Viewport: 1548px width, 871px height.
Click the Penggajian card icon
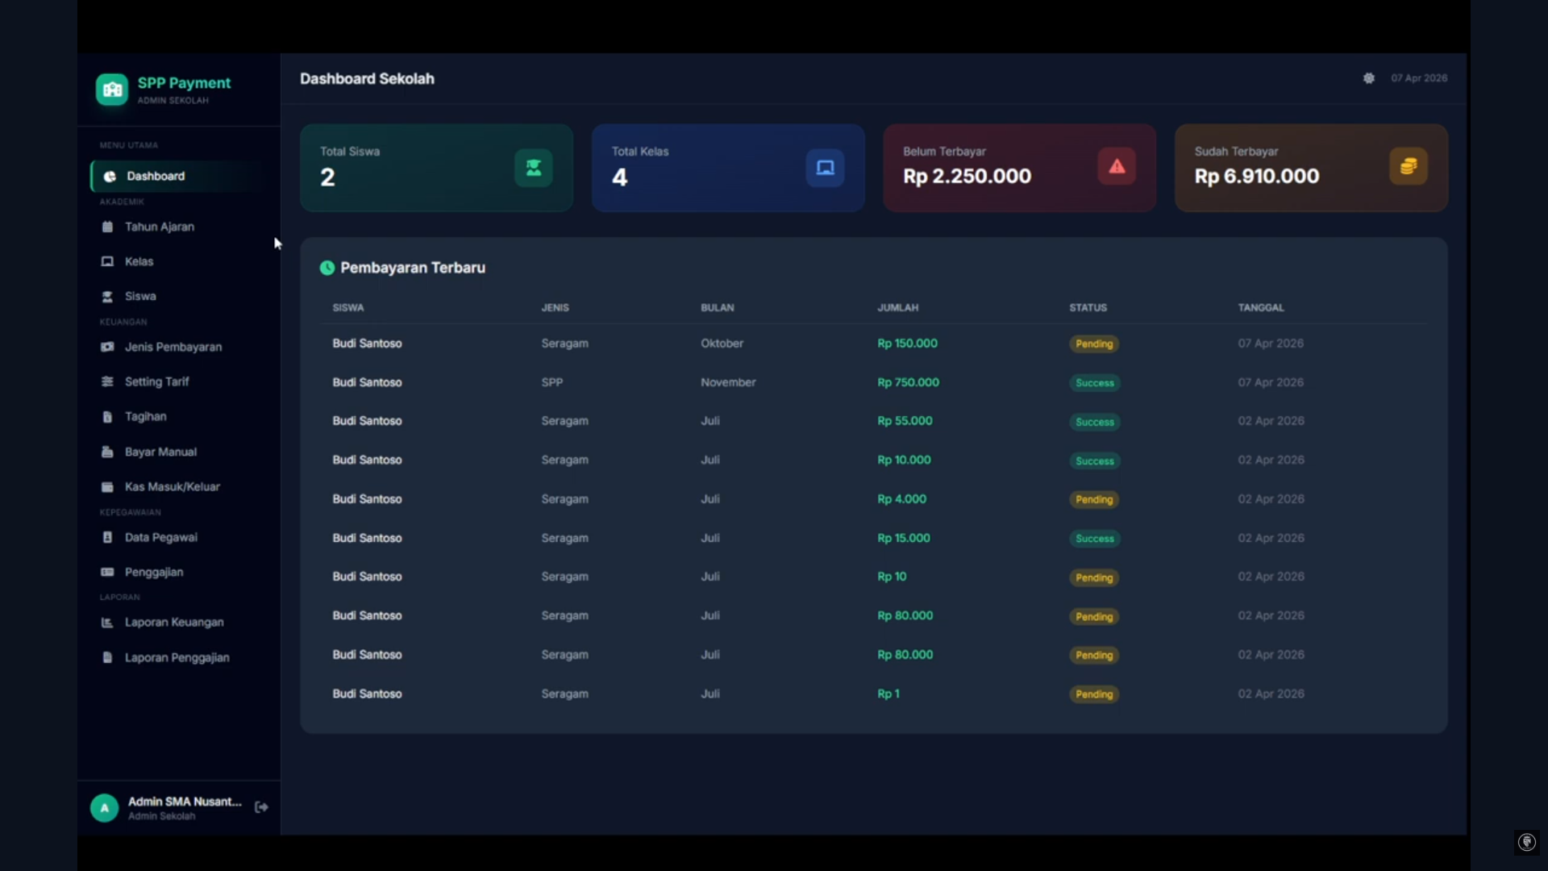point(107,572)
